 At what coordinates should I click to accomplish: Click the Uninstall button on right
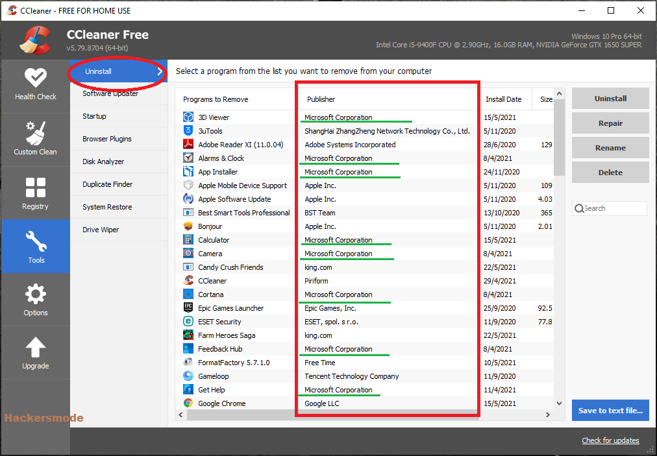pyautogui.click(x=610, y=99)
